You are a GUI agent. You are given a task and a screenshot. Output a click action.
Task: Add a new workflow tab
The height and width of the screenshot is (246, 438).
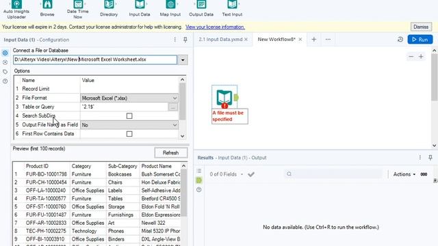pos(314,40)
